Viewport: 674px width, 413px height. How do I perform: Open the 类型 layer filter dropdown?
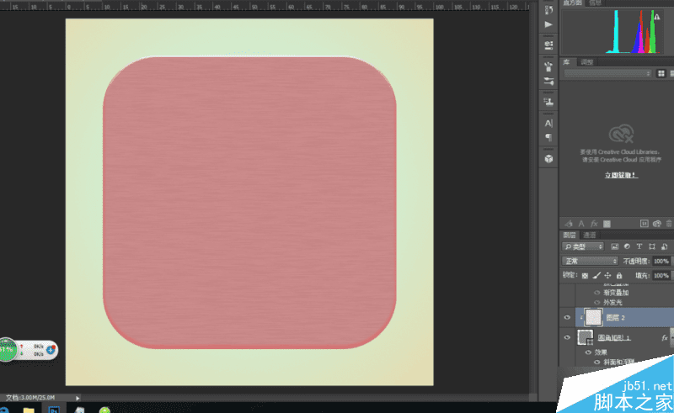tap(583, 246)
